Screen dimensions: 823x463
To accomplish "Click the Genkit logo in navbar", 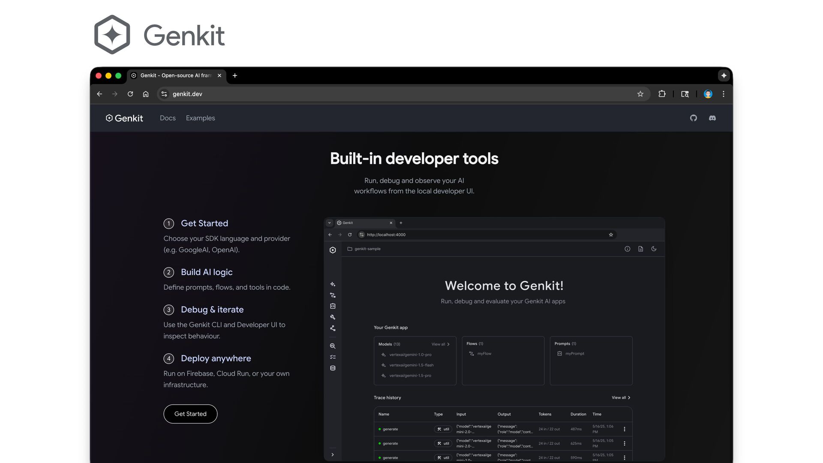I will pos(124,118).
